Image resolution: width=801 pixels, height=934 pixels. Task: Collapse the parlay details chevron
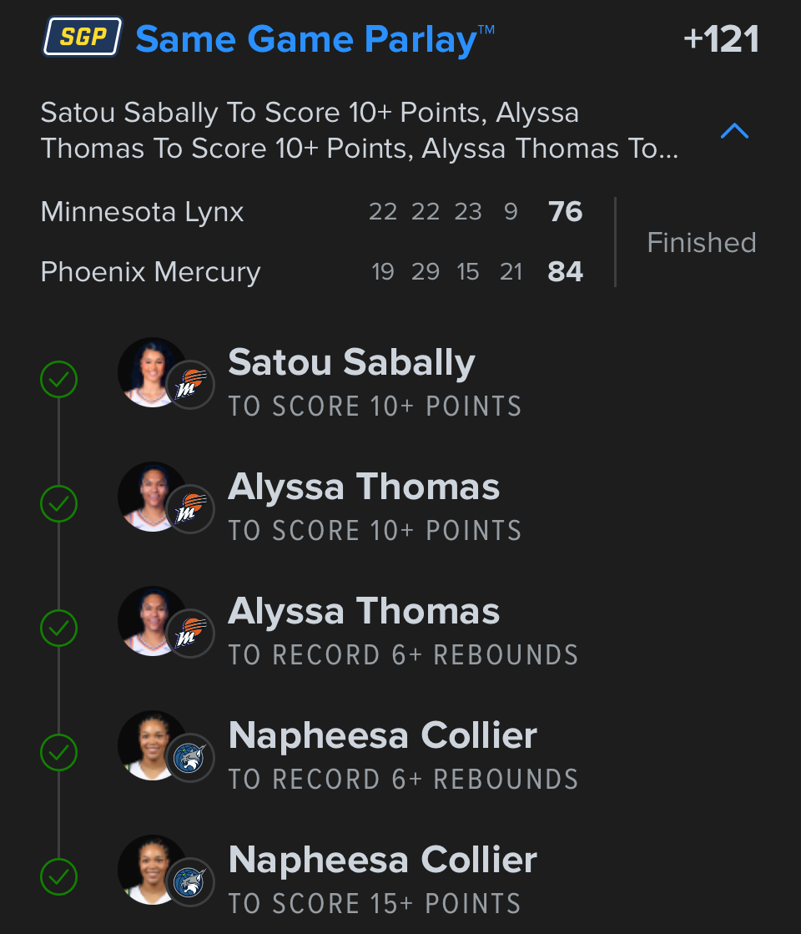(734, 131)
